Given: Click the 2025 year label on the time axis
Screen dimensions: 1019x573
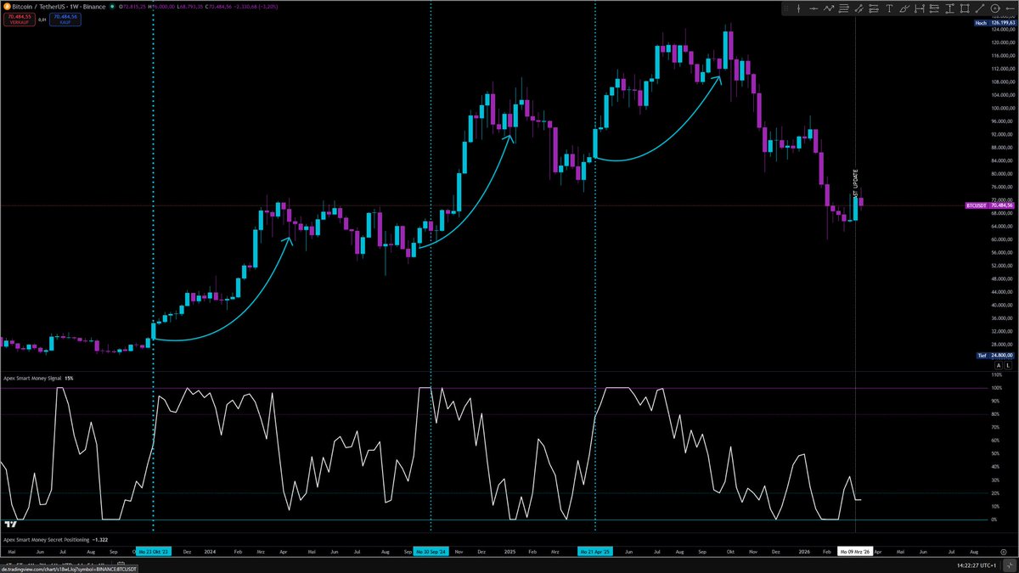Looking at the screenshot, I should click(509, 551).
